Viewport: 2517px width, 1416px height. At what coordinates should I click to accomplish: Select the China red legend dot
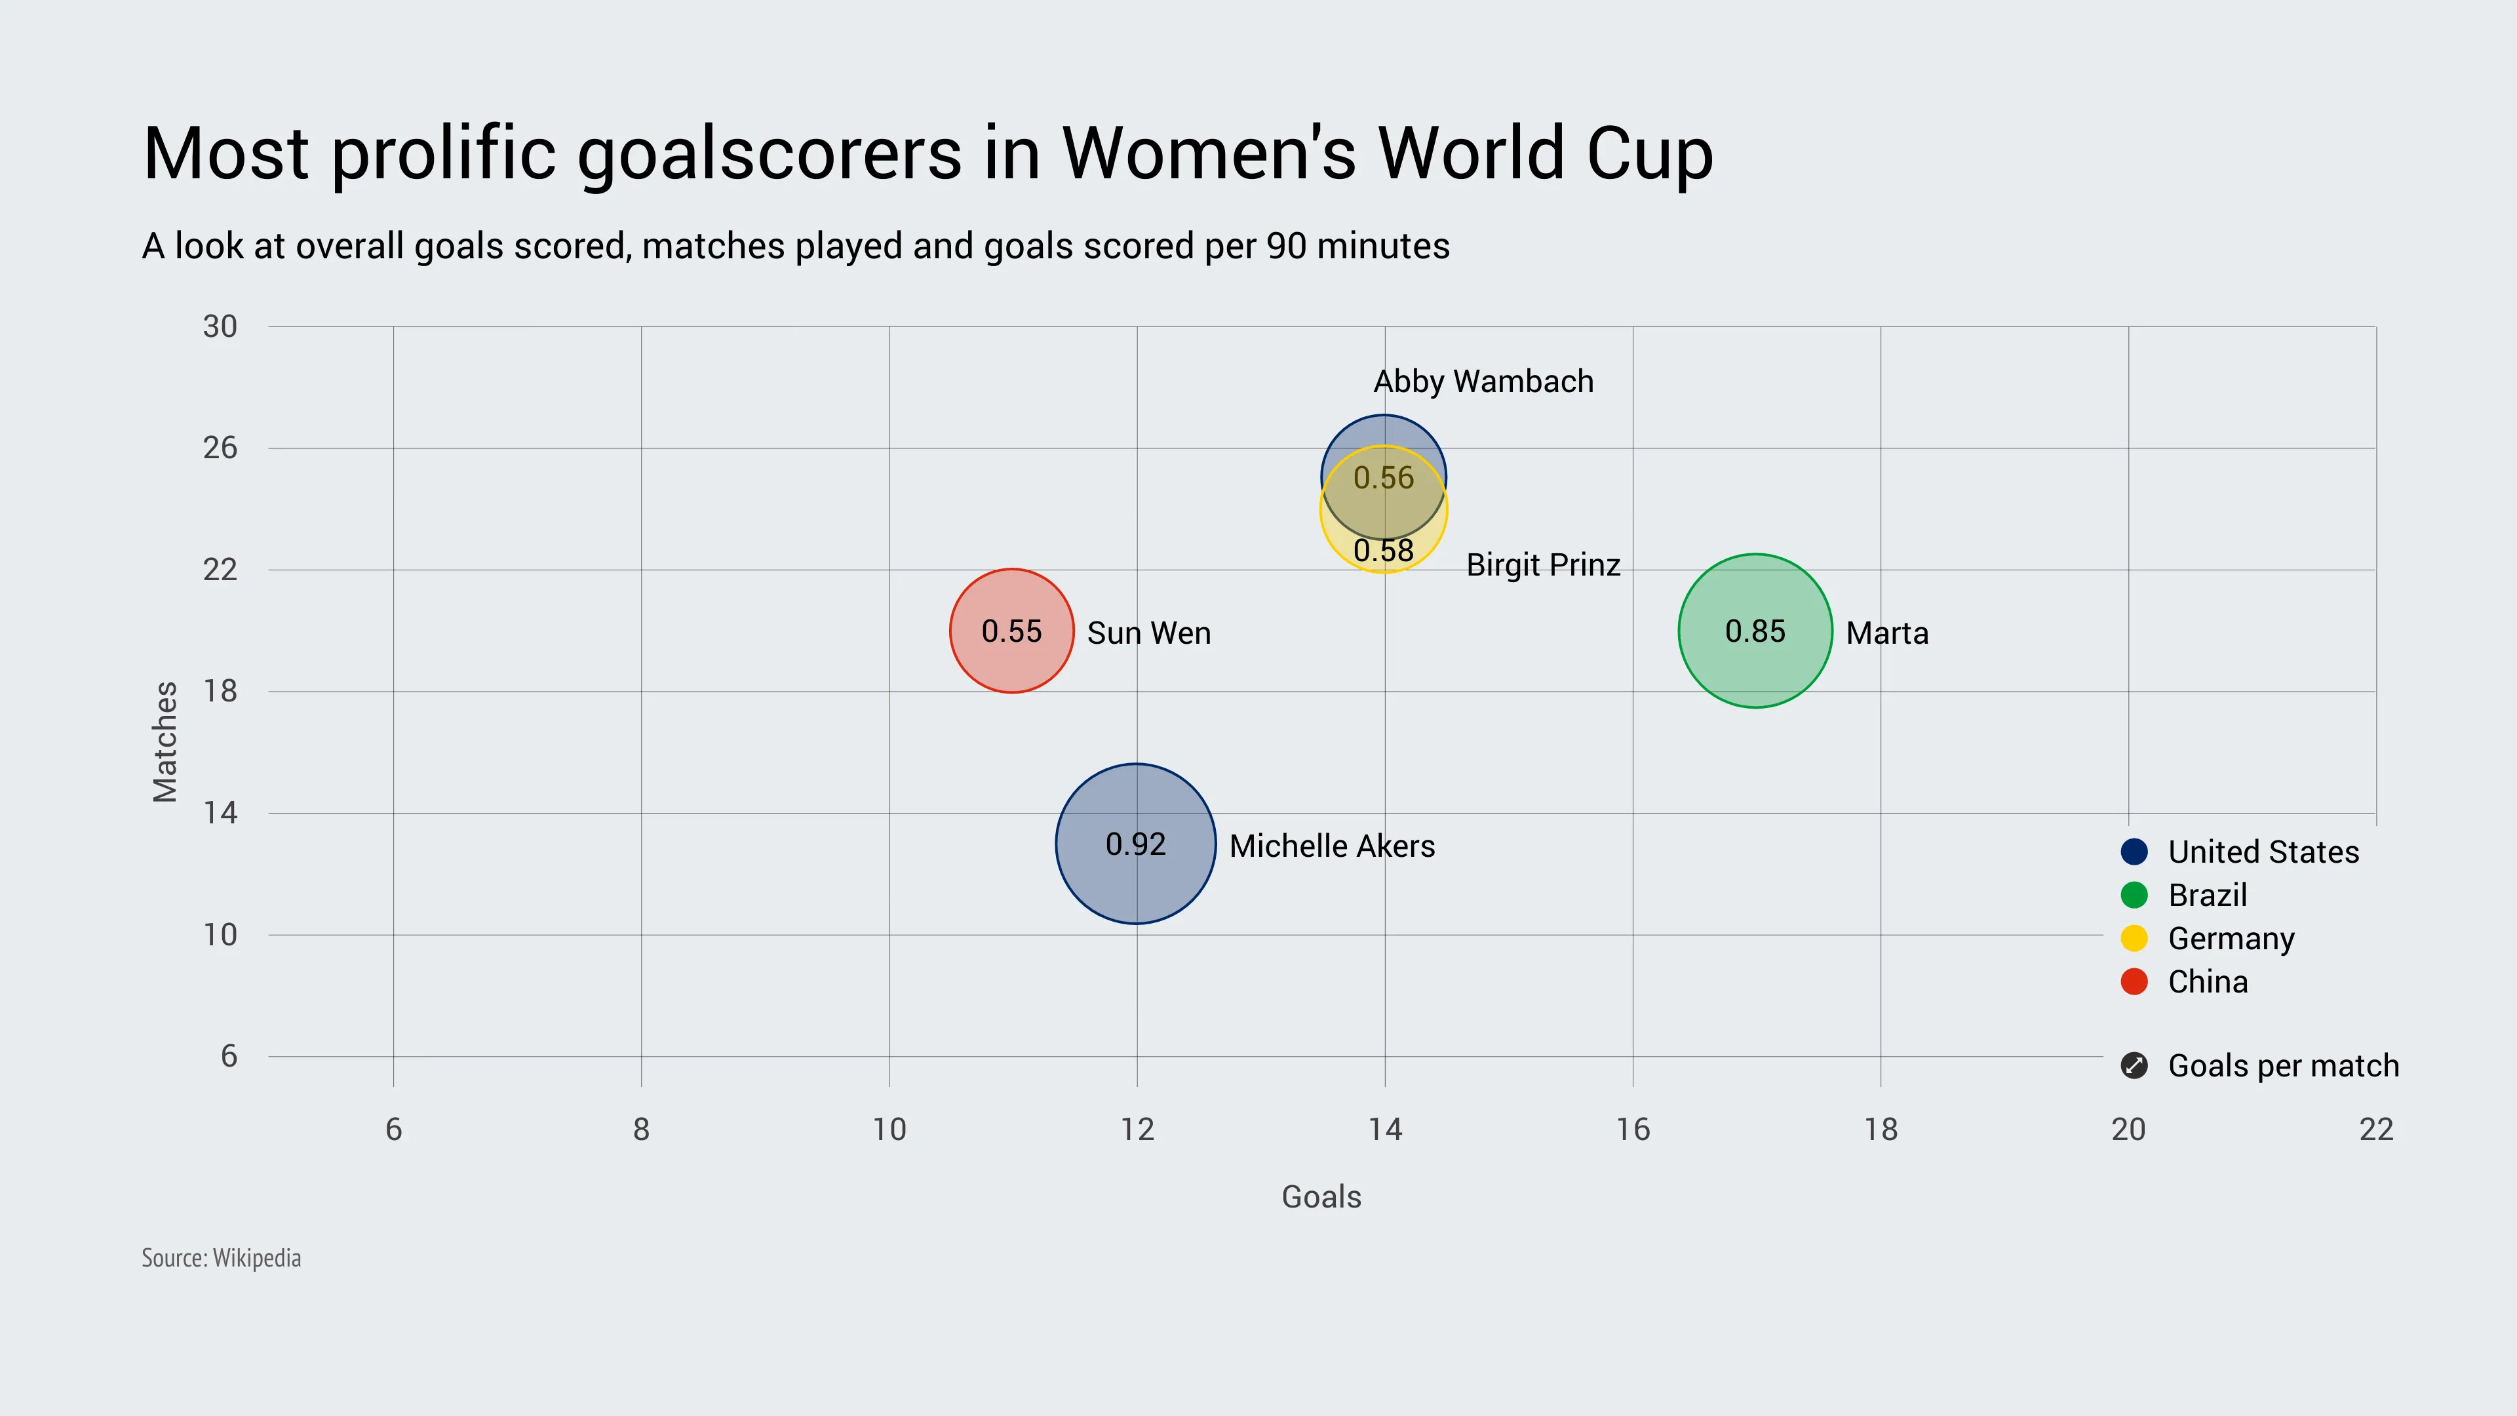tap(2134, 981)
